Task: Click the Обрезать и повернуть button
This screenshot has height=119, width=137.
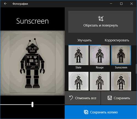Action: tap(101, 22)
